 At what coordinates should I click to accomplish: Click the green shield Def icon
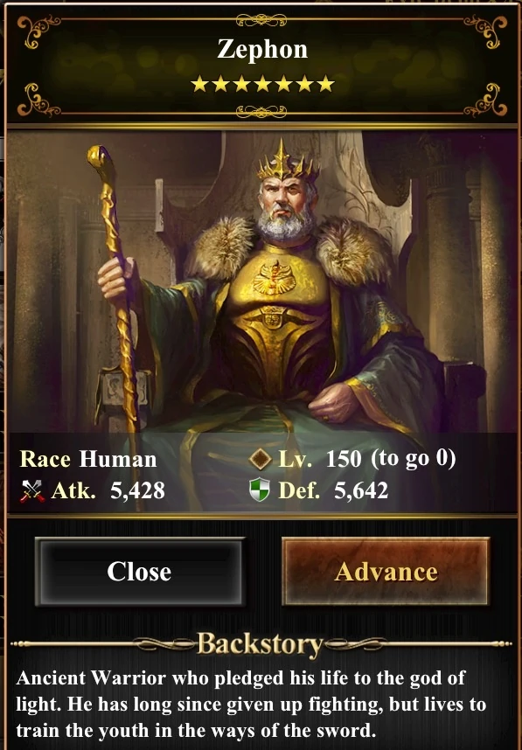(260, 490)
